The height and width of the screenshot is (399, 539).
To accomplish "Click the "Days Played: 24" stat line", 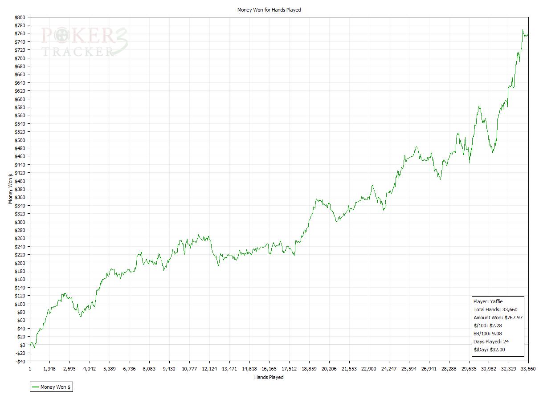I will click(x=491, y=342).
